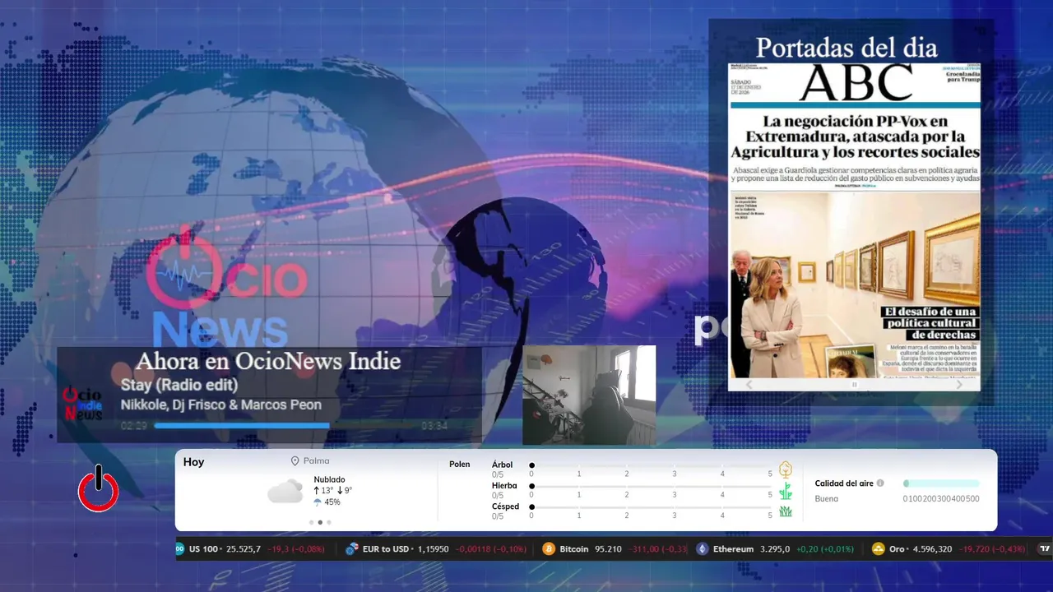1053x592 pixels.
Task: Click the "Ahora en OcioNews Indie" heading
Action: (268, 361)
